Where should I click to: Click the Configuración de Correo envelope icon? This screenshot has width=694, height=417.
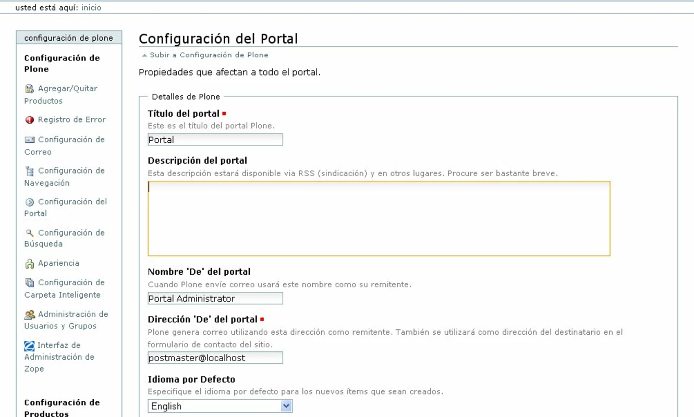(29, 140)
